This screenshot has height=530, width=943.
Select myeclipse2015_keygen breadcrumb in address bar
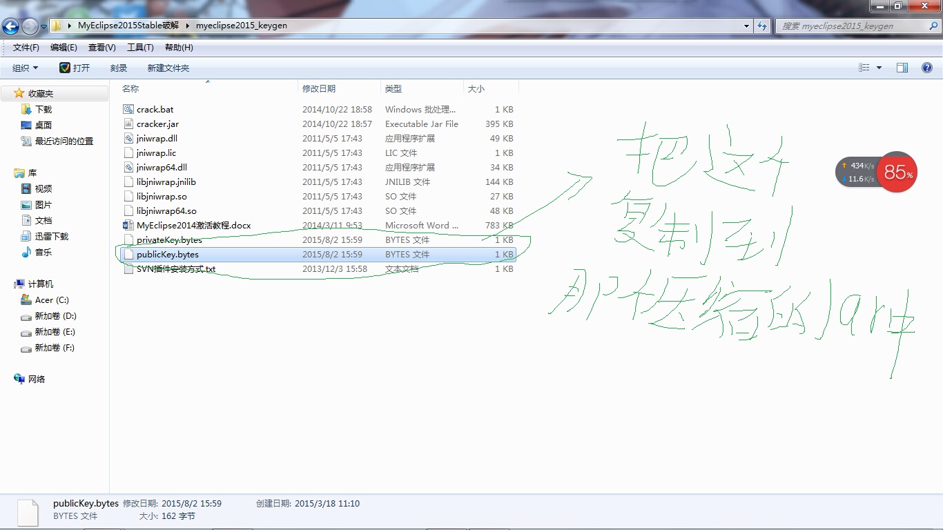[x=242, y=26]
